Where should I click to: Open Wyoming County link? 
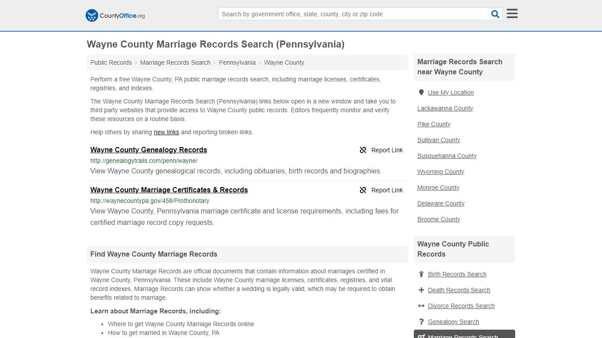441,172
